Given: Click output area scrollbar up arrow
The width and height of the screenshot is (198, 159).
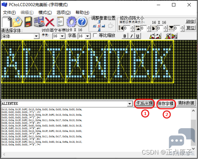Looking at the screenshot, I should [193, 111].
